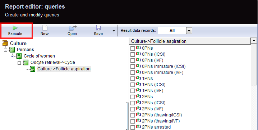
Task: Collapse the Persons tree node
Action: 6,50
